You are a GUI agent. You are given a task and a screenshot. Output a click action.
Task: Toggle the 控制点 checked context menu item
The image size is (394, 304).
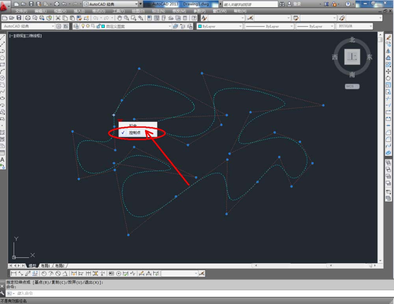click(138, 133)
